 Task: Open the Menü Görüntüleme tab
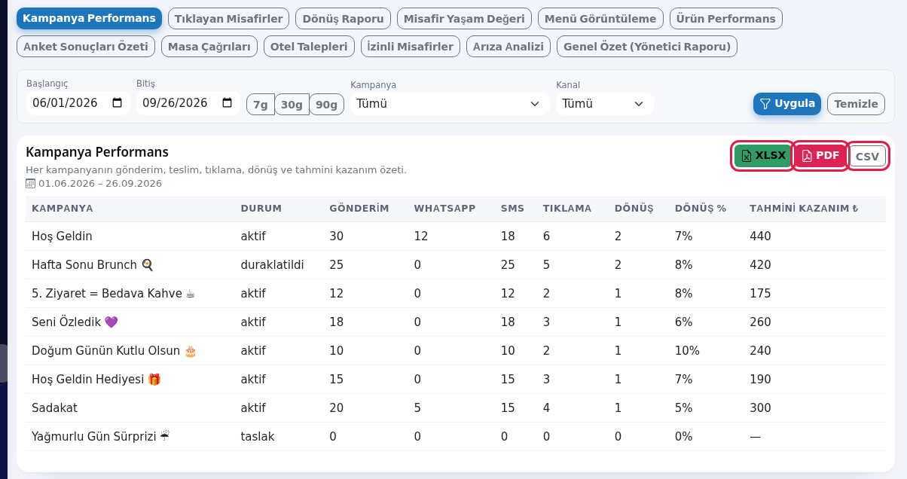(x=601, y=18)
